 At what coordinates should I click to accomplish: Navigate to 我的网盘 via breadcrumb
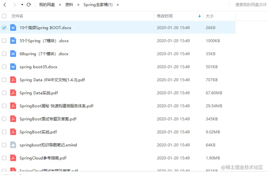(47, 4)
